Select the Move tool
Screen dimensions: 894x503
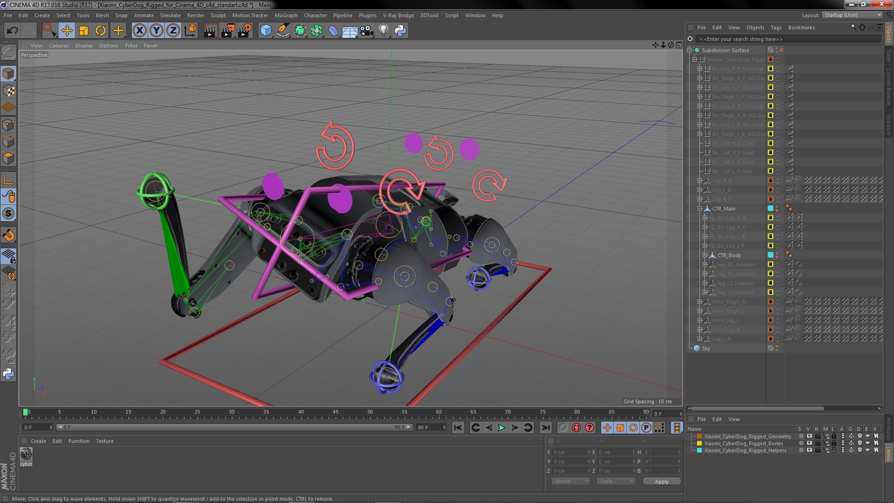[x=67, y=31]
